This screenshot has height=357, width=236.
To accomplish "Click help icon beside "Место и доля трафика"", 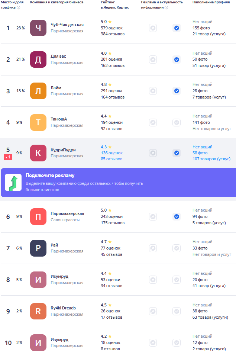I will coord(19,7).
